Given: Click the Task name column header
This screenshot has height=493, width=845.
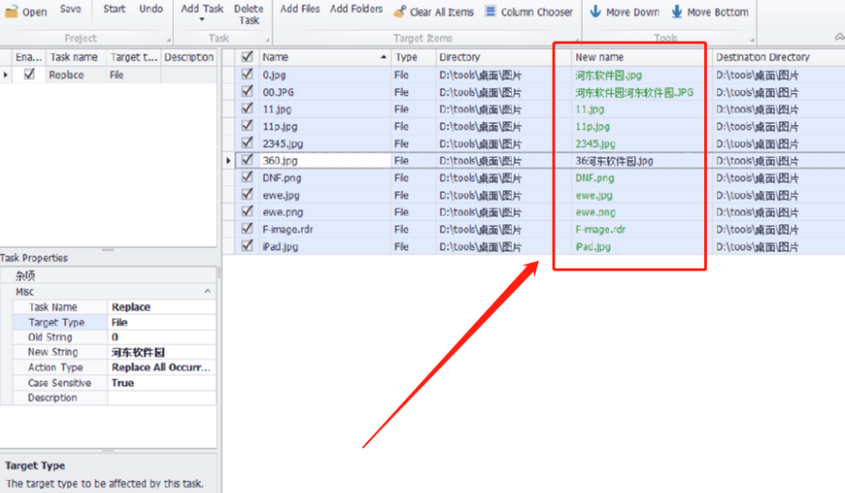Looking at the screenshot, I should (x=75, y=57).
